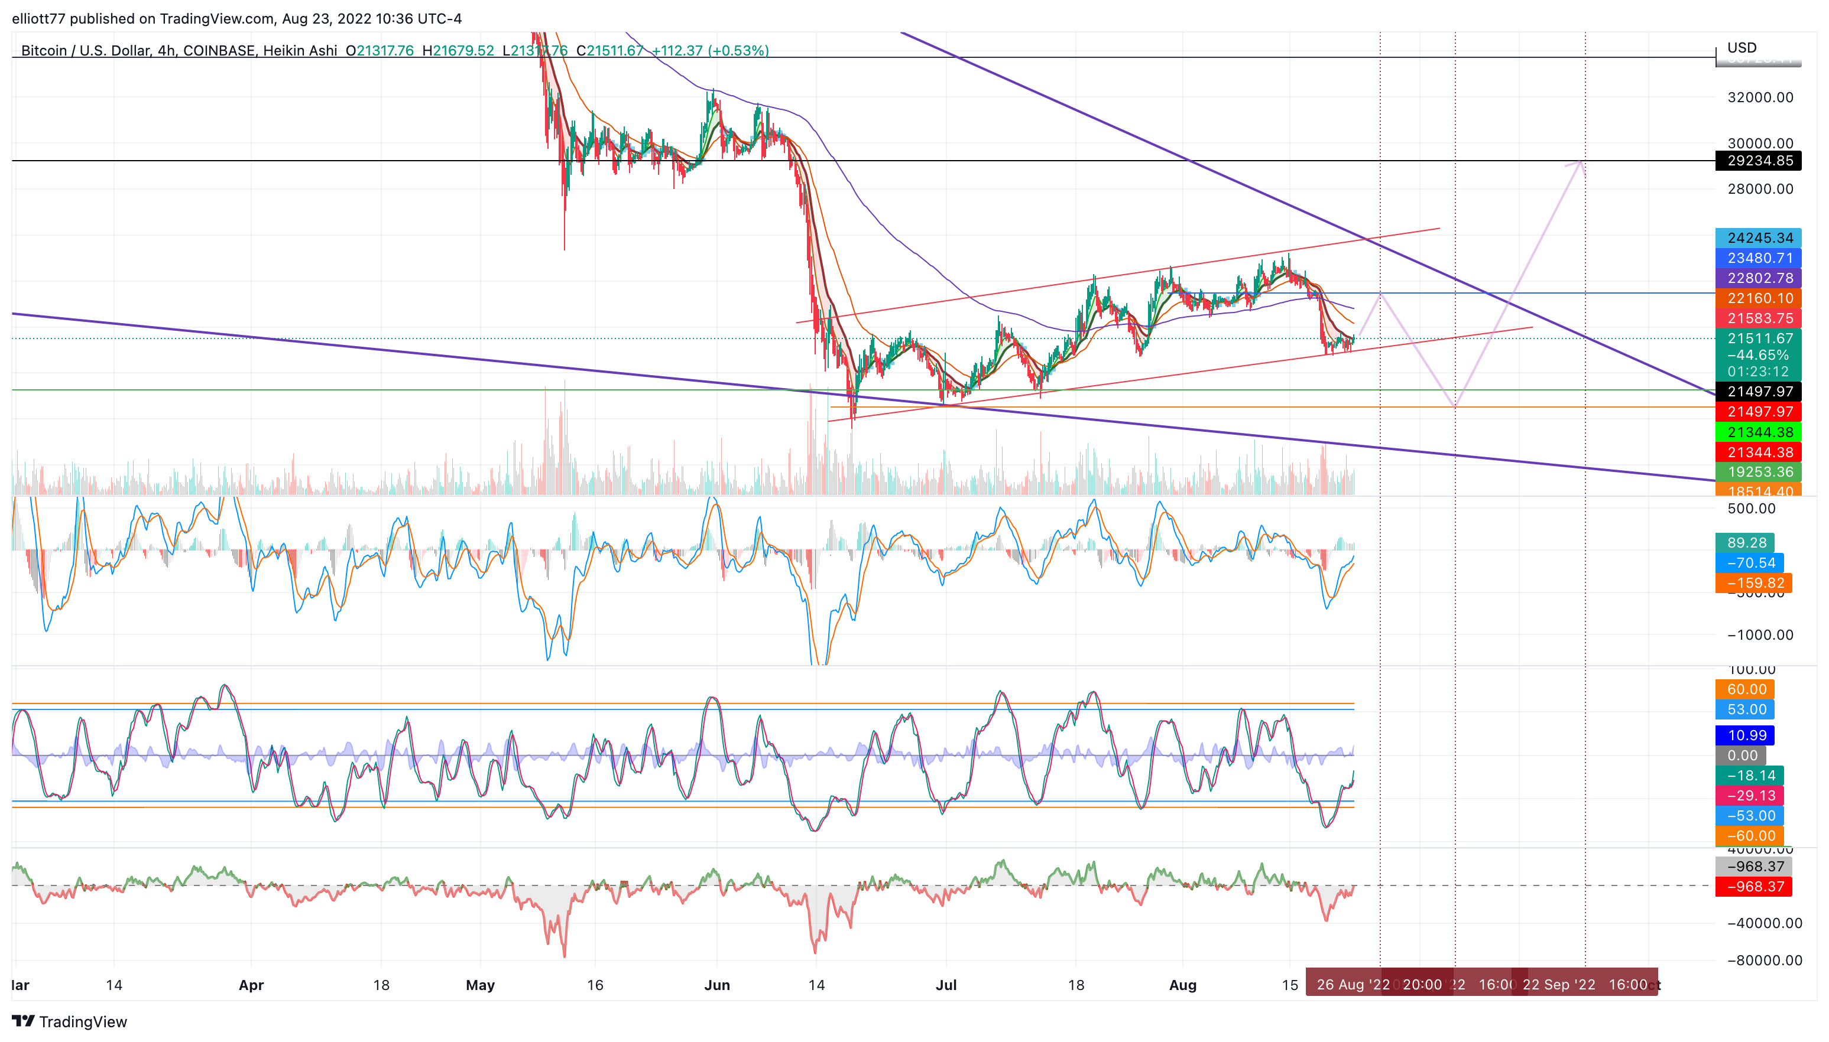Click the red -968.37 indicator label
Screen dimensions: 1829x1042
click(x=1754, y=887)
